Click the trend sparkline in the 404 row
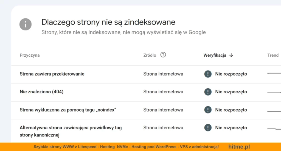 coord(274,93)
